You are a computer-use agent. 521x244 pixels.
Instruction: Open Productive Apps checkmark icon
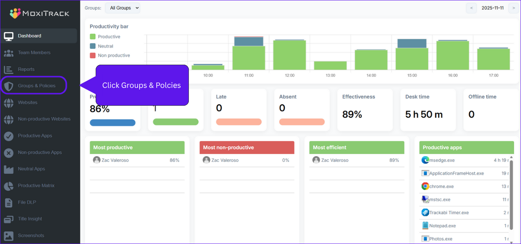coord(9,136)
